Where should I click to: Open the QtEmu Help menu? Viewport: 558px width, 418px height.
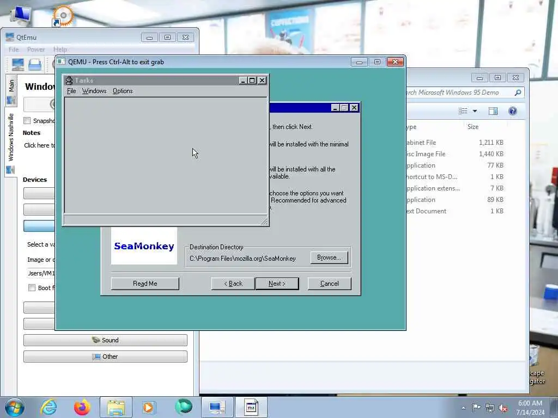coord(60,50)
